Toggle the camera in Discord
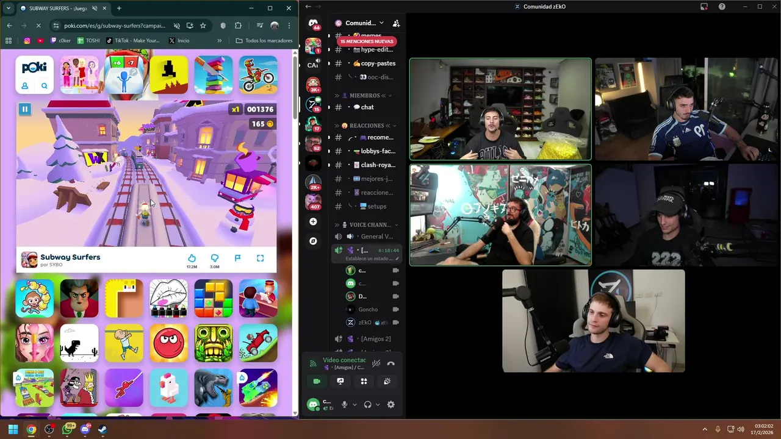Screen dimensions: 781x439 pos(317,382)
